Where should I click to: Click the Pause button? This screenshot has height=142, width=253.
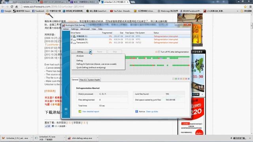(100, 52)
